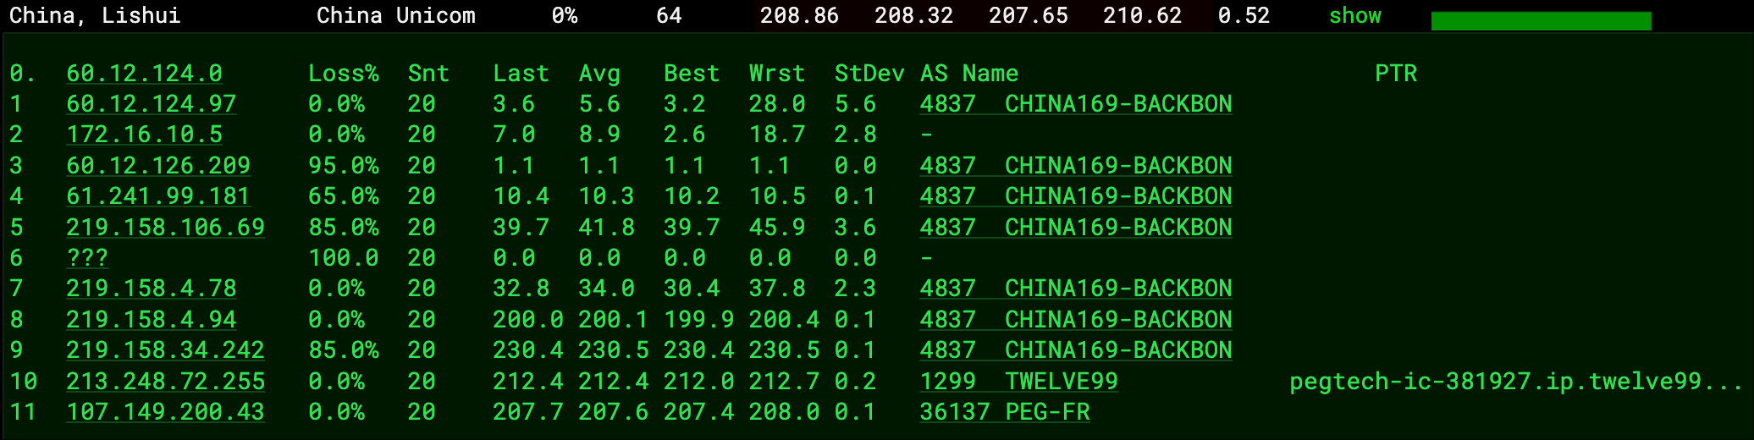1754x440 pixels.
Task: Open AS 4837 link on hop 8 row
Action: click(x=1076, y=320)
